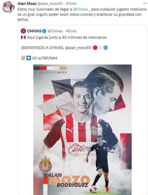
Task: Open the tweet's three-dot more options menu
Action: pyautogui.click(x=145, y=3)
